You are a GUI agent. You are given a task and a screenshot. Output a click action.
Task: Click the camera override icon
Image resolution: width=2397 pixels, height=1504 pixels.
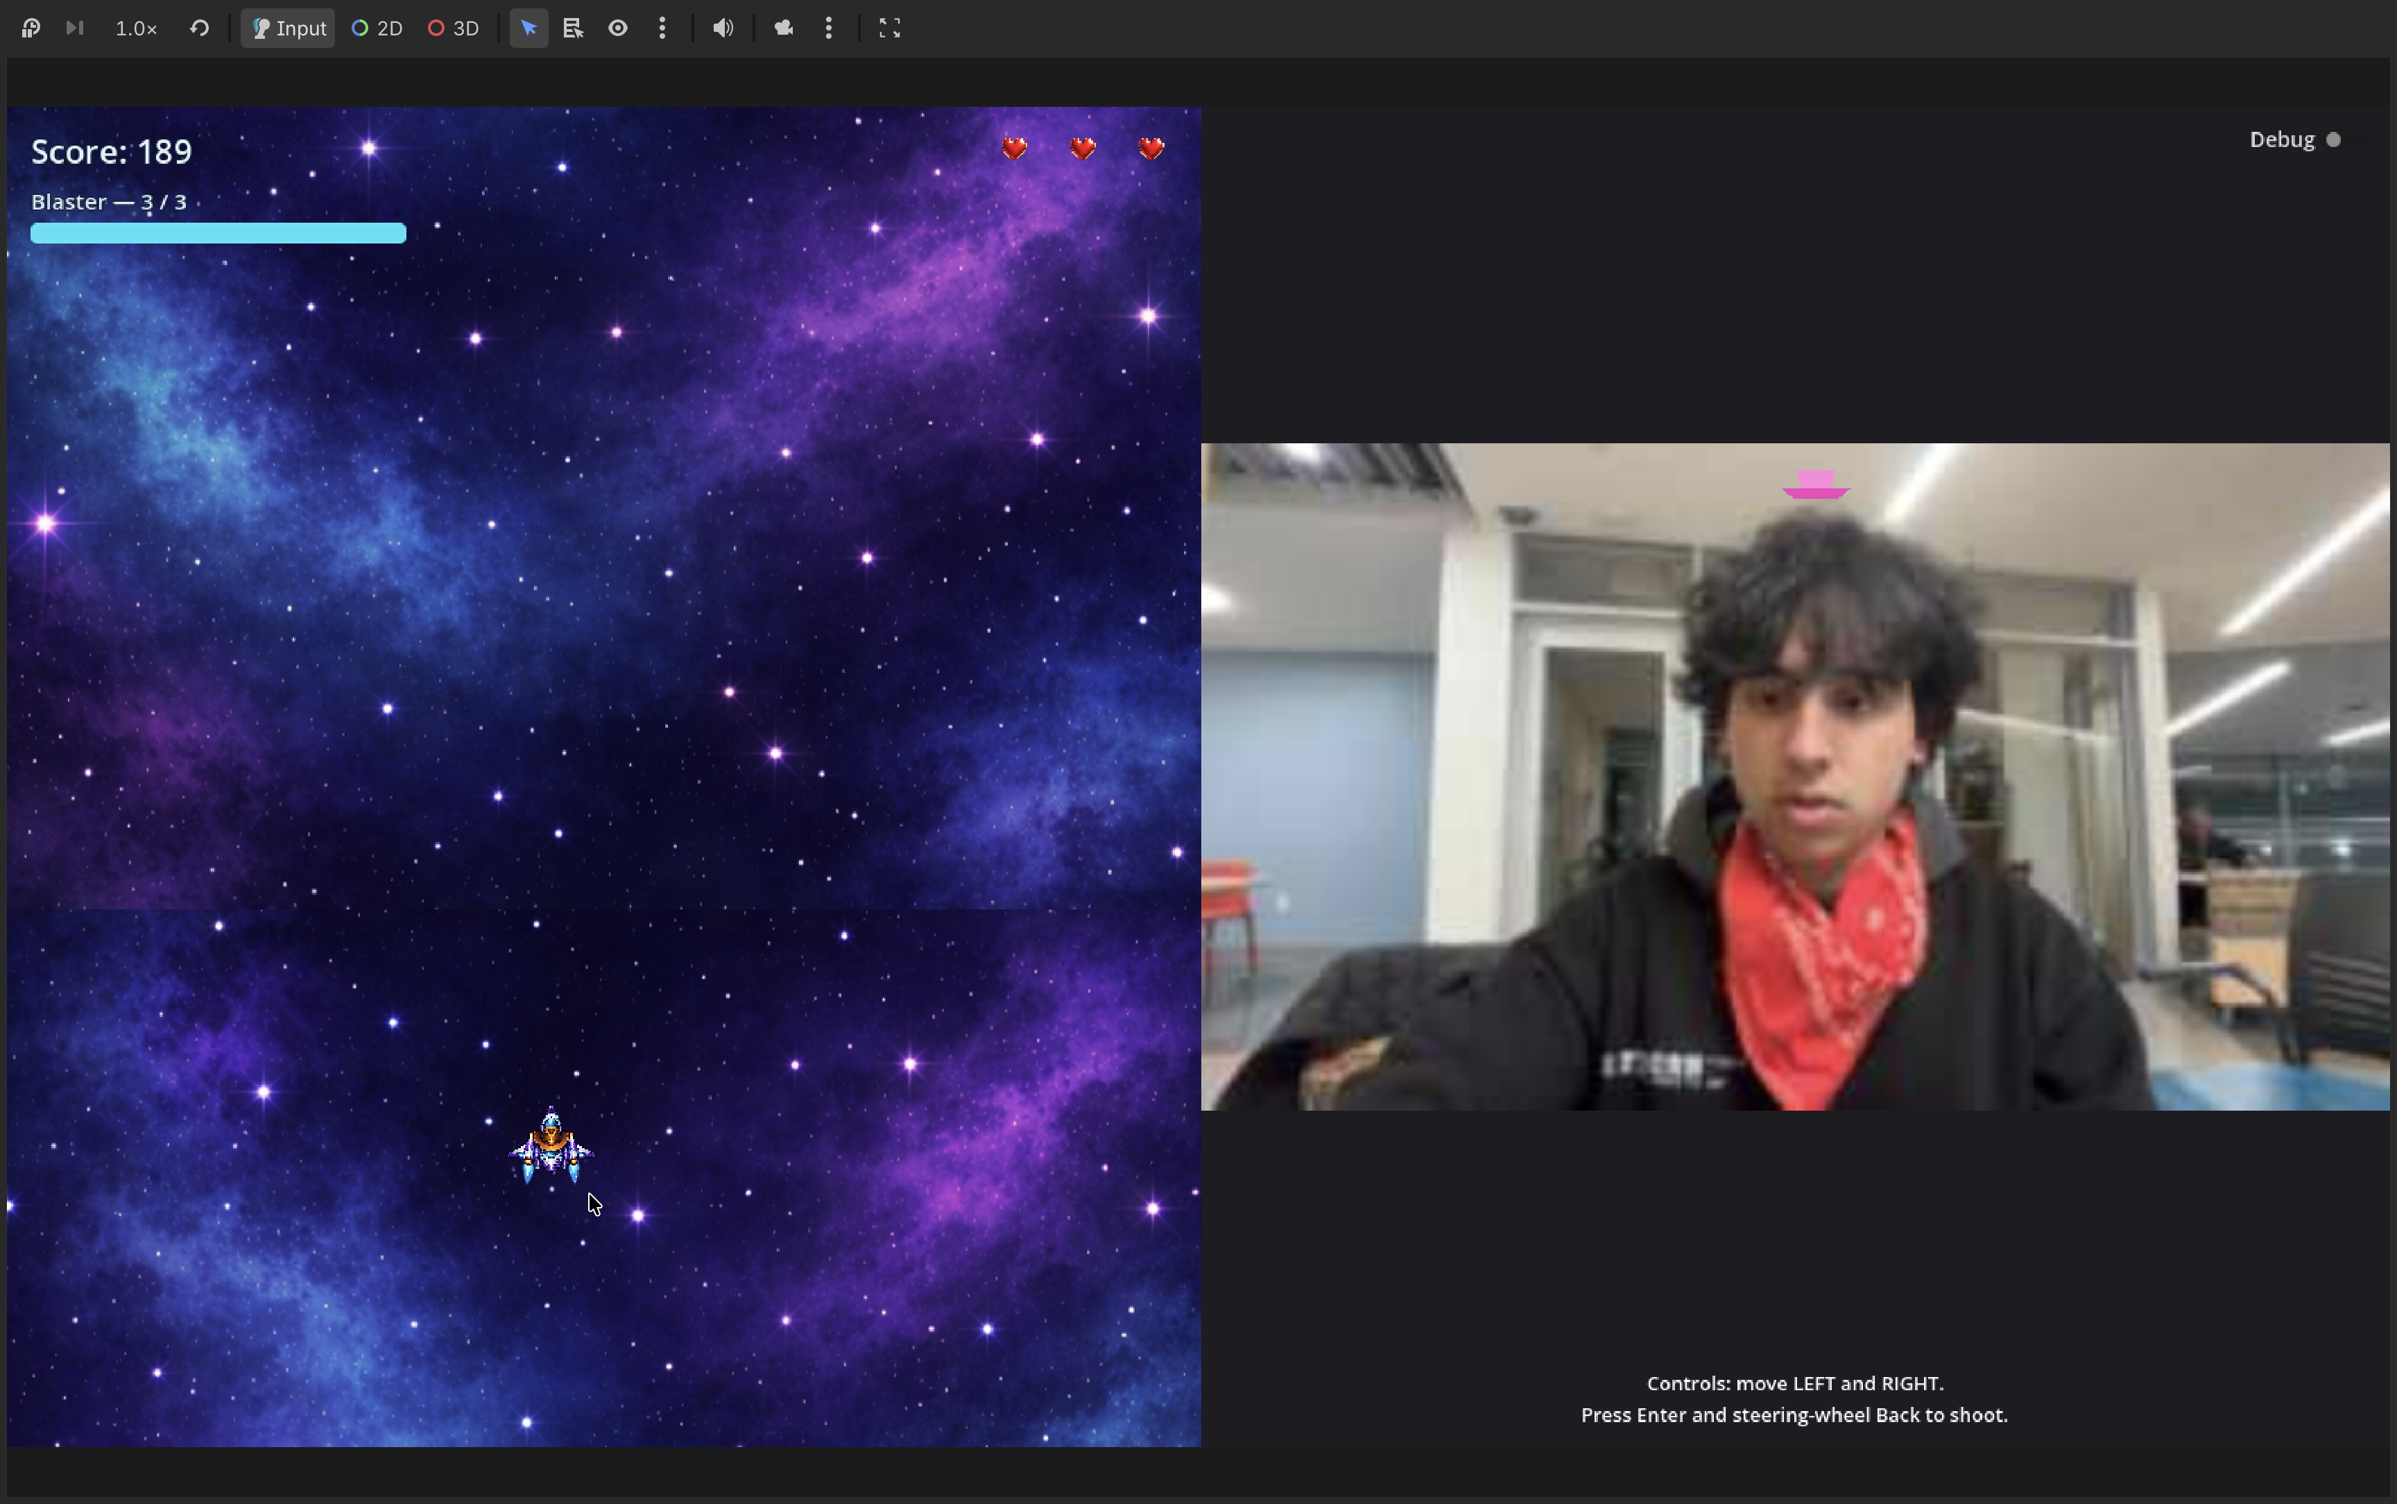tap(784, 28)
